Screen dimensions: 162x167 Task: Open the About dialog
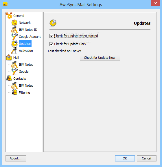point(16,158)
